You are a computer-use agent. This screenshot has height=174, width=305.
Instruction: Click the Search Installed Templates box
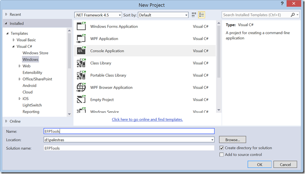click(x=256, y=15)
